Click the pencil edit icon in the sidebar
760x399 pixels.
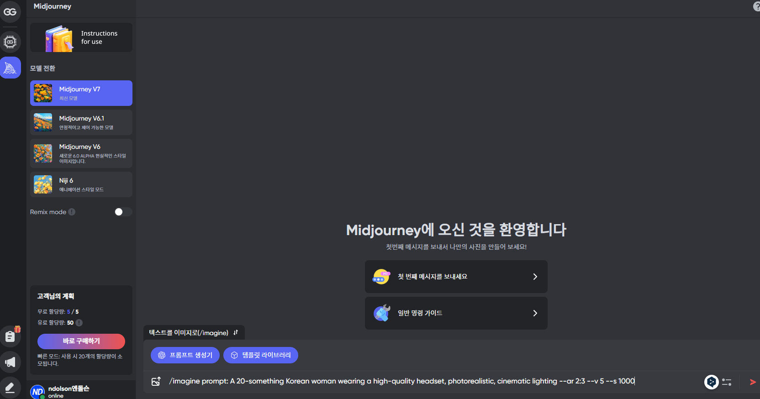tap(10, 388)
